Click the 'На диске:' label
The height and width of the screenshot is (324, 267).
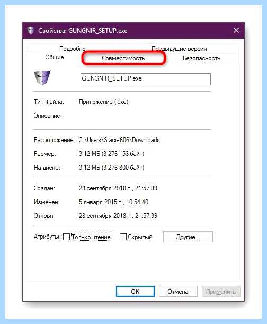47,168
